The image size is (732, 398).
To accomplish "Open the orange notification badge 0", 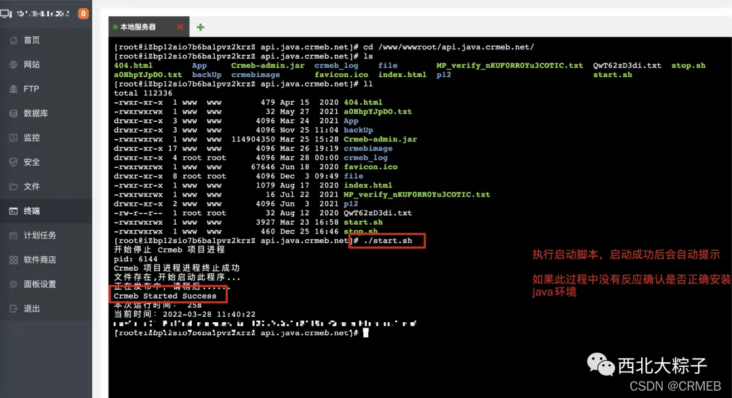I will click(83, 14).
